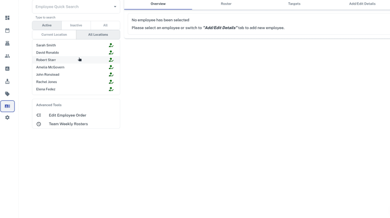Select employee Amelia McGovern from list

50,67
